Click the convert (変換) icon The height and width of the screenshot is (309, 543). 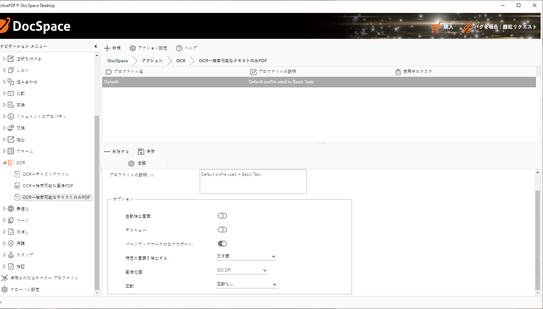(x=11, y=105)
